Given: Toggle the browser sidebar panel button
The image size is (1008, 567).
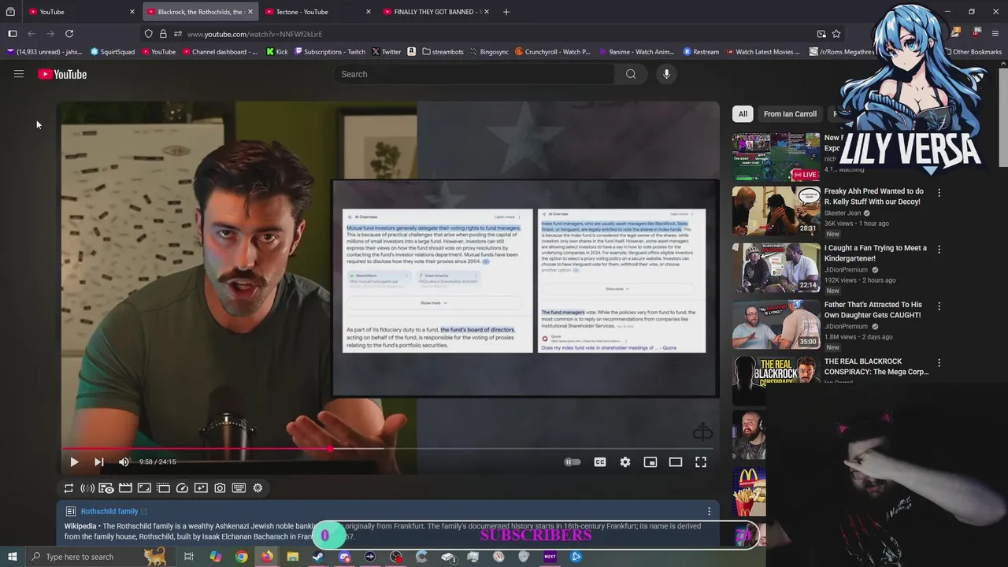Looking at the screenshot, I should 13,34.
